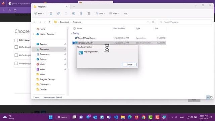The width and height of the screenshot is (215, 121).
Task: Open Visual Studio Code from taskbar
Action: tap(116, 117)
